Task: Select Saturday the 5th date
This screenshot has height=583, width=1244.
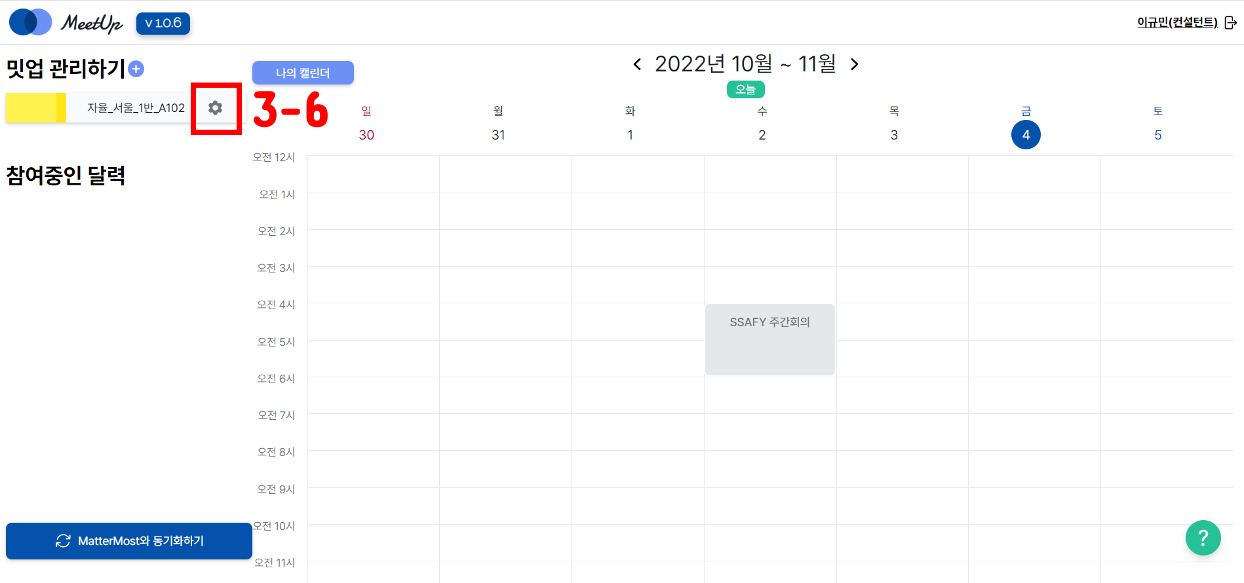Action: 1157,135
